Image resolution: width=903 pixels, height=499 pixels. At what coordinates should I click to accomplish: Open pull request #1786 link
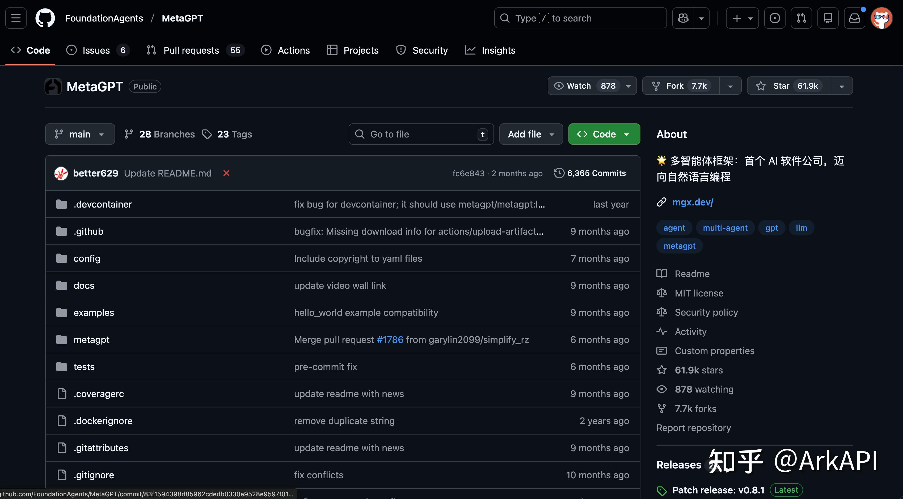(390, 339)
